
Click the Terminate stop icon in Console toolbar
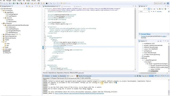[135, 76]
